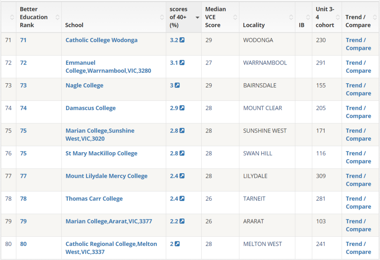Open Thomas Carr College link

(94, 199)
